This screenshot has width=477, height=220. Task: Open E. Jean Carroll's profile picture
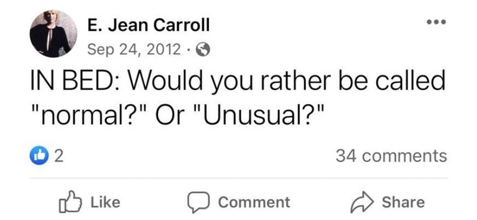click(x=54, y=34)
